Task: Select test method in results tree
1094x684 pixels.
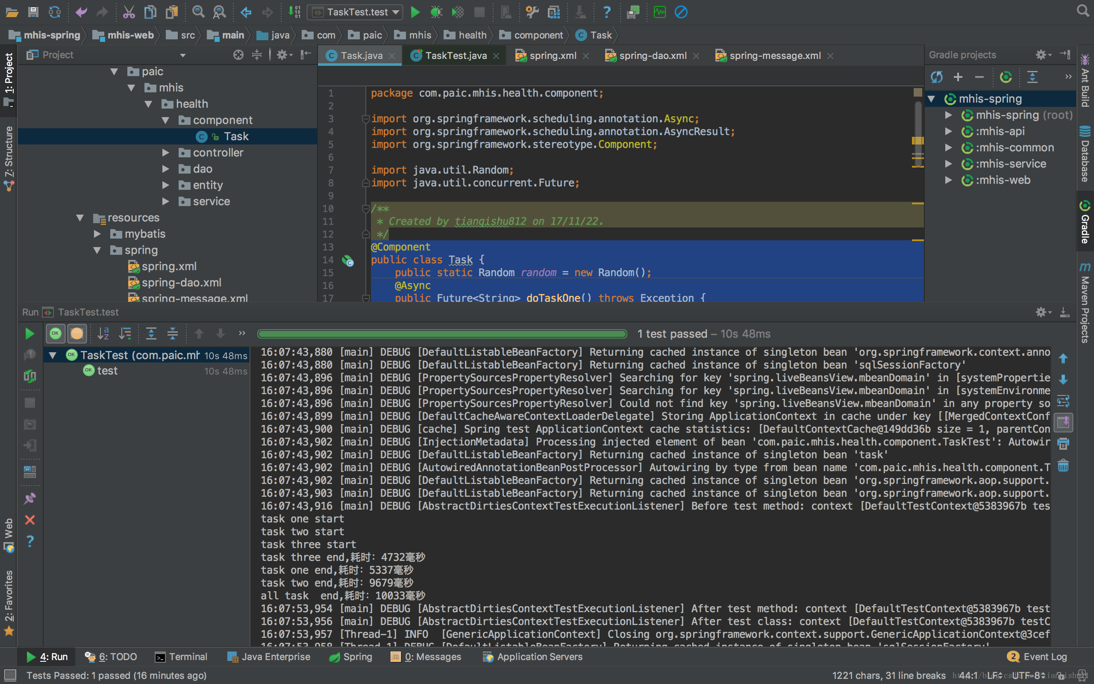Action: [107, 371]
